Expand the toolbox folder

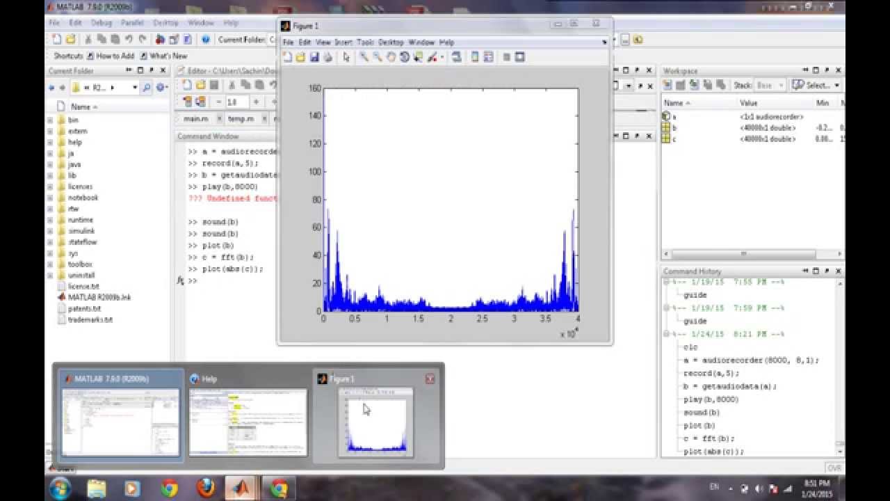pos(50,264)
